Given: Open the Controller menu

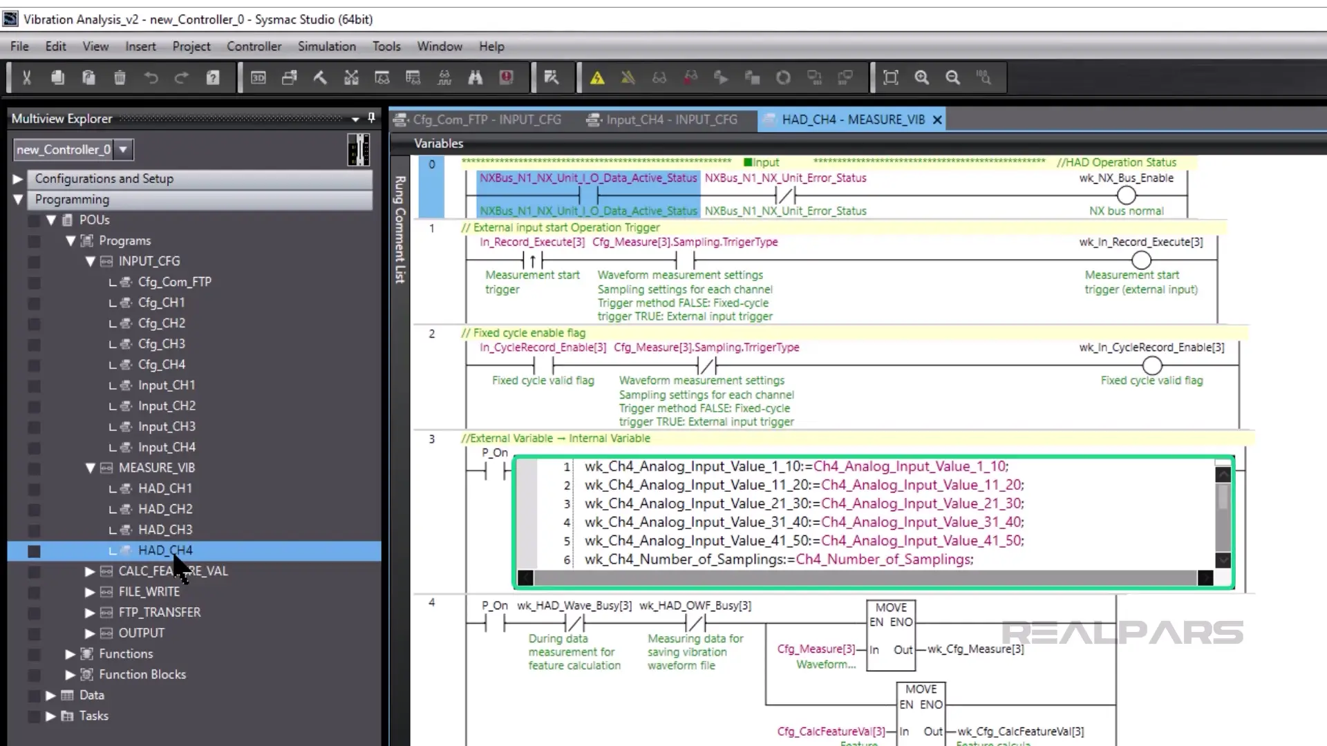Looking at the screenshot, I should coord(254,46).
